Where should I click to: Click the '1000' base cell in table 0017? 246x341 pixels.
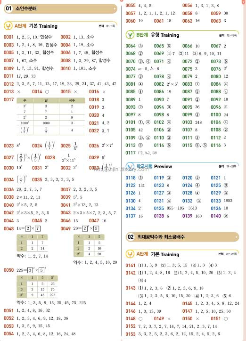(x=46, y=123)
